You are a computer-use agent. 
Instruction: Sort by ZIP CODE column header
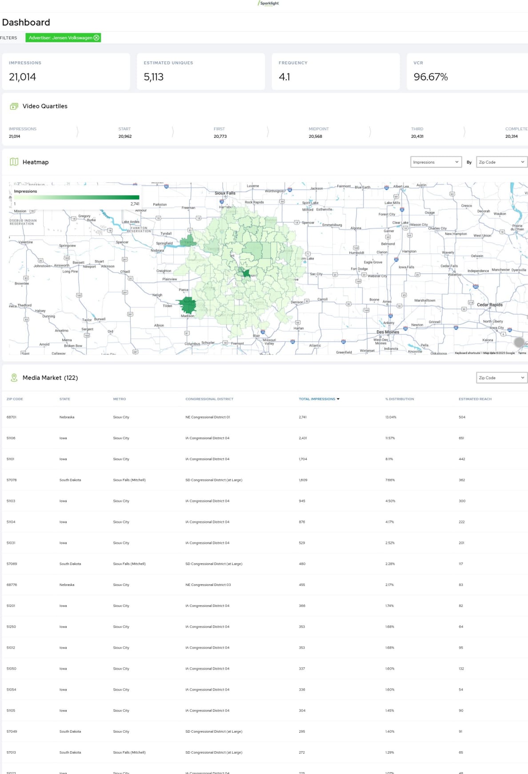coord(15,399)
